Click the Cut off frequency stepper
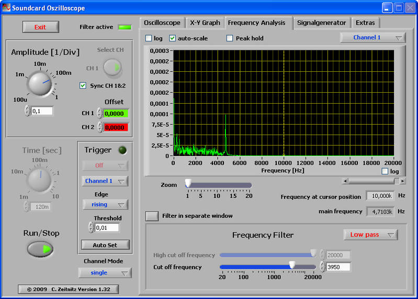 coord(323,267)
